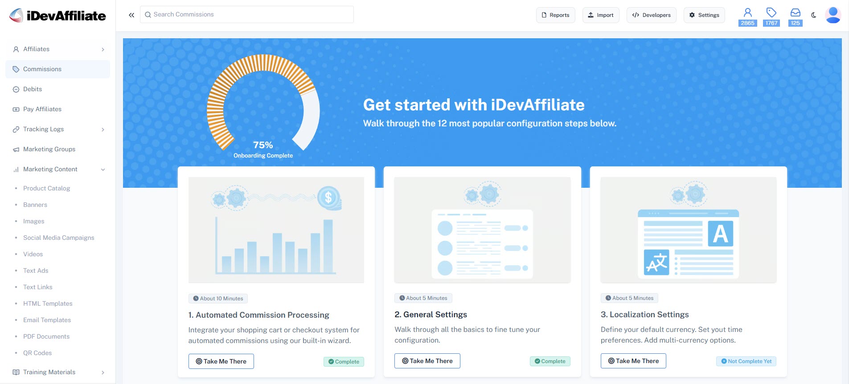Click the Pay Affiliates money icon
Viewport: 849px width, 384px height.
16,109
